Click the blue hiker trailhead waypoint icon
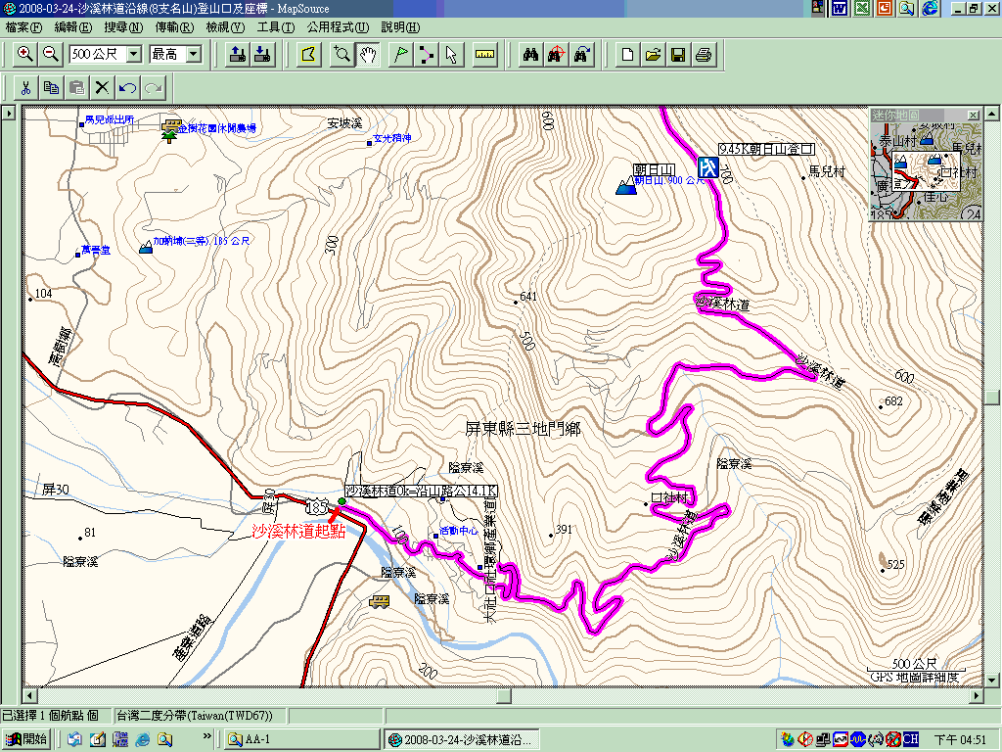The height and width of the screenshot is (752, 1002). pyautogui.click(x=707, y=167)
